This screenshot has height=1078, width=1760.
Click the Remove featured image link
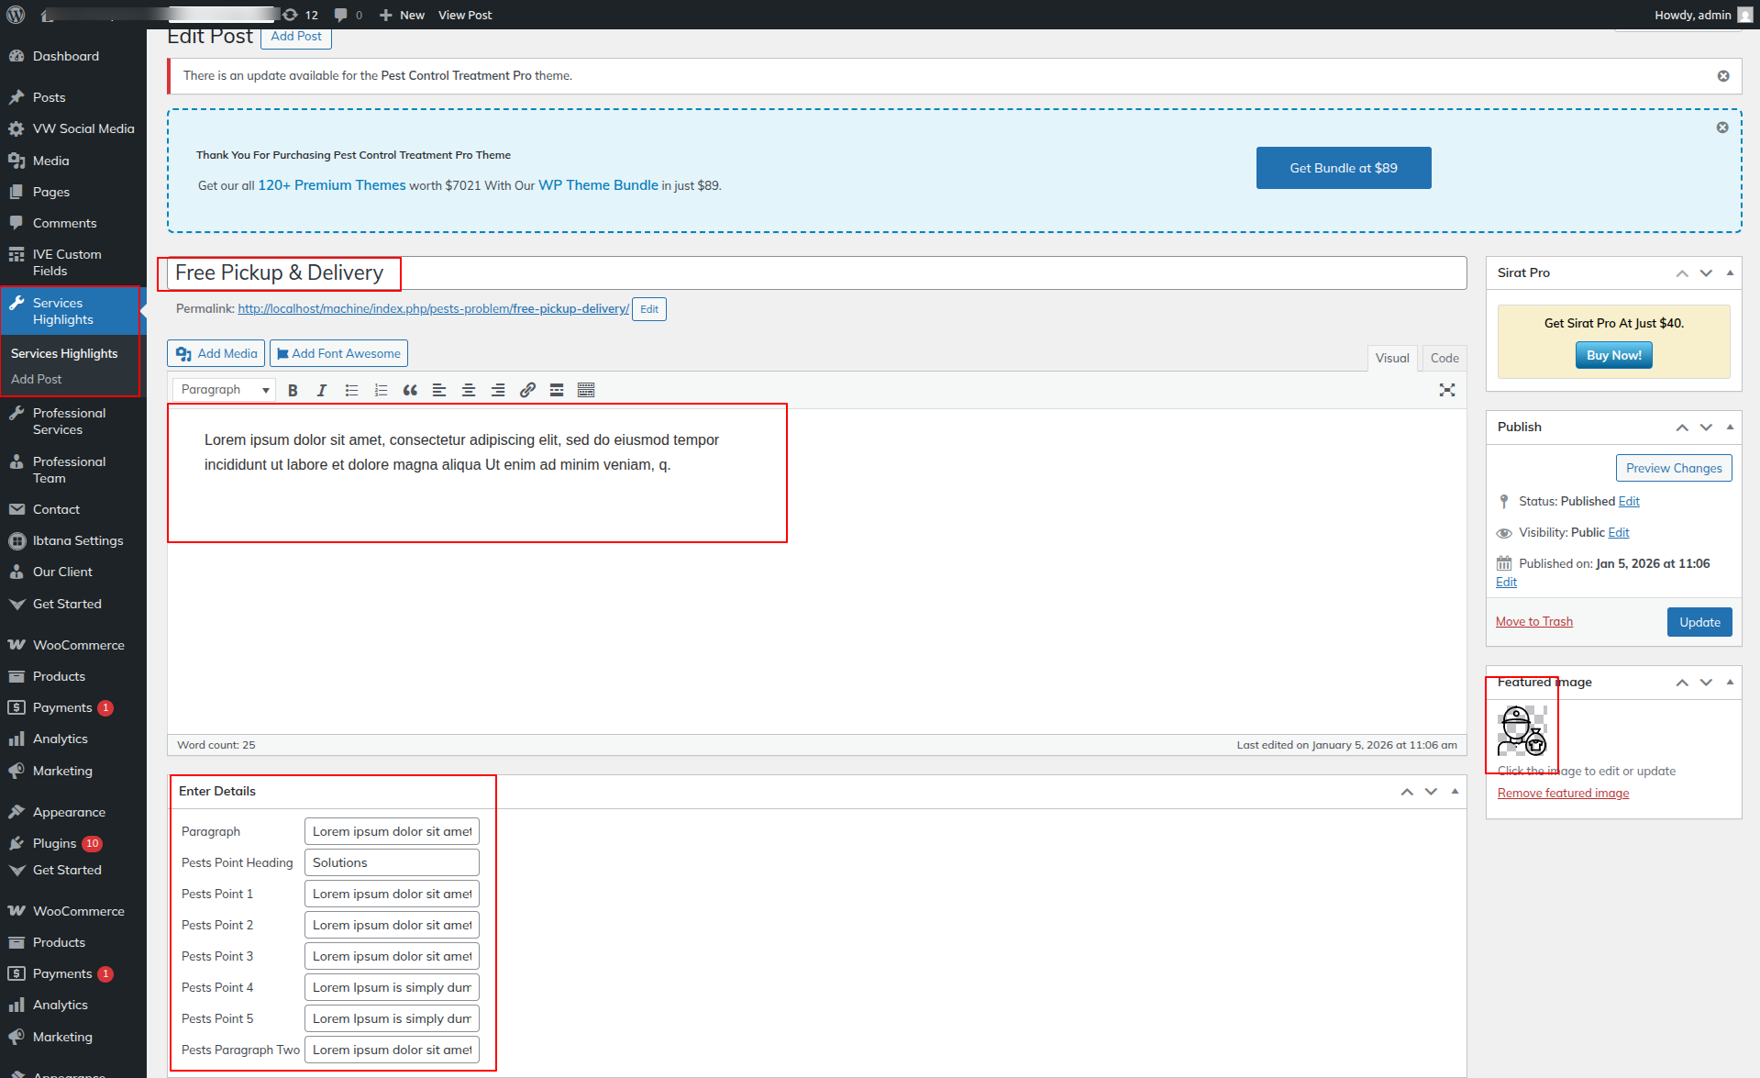(x=1563, y=794)
